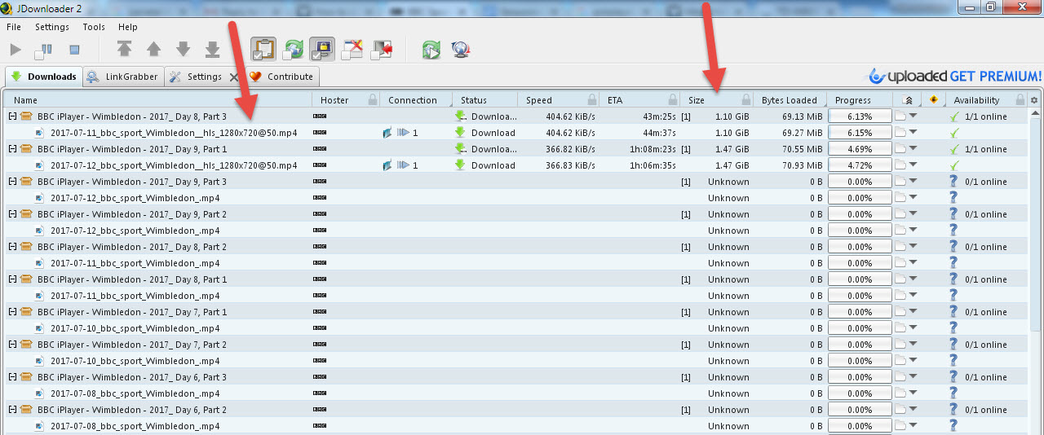Toggle the lock on Availability column
1044x435 pixels.
point(1020,100)
